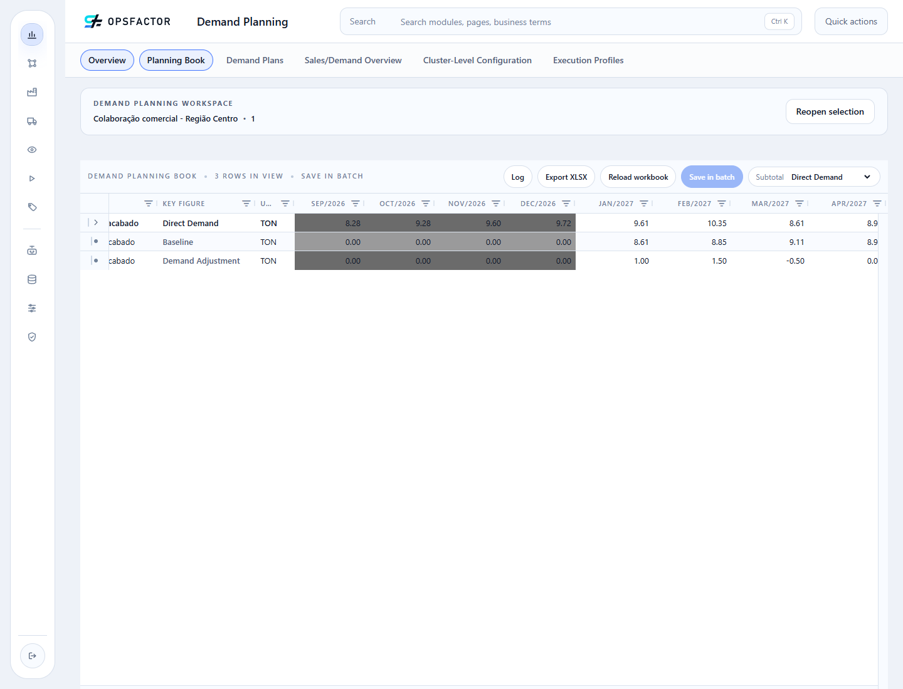This screenshot has width=903, height=689.
Task: Select the FEB/2027 Direct Demand cell 10.35
Action: click(x=692, y=223)
